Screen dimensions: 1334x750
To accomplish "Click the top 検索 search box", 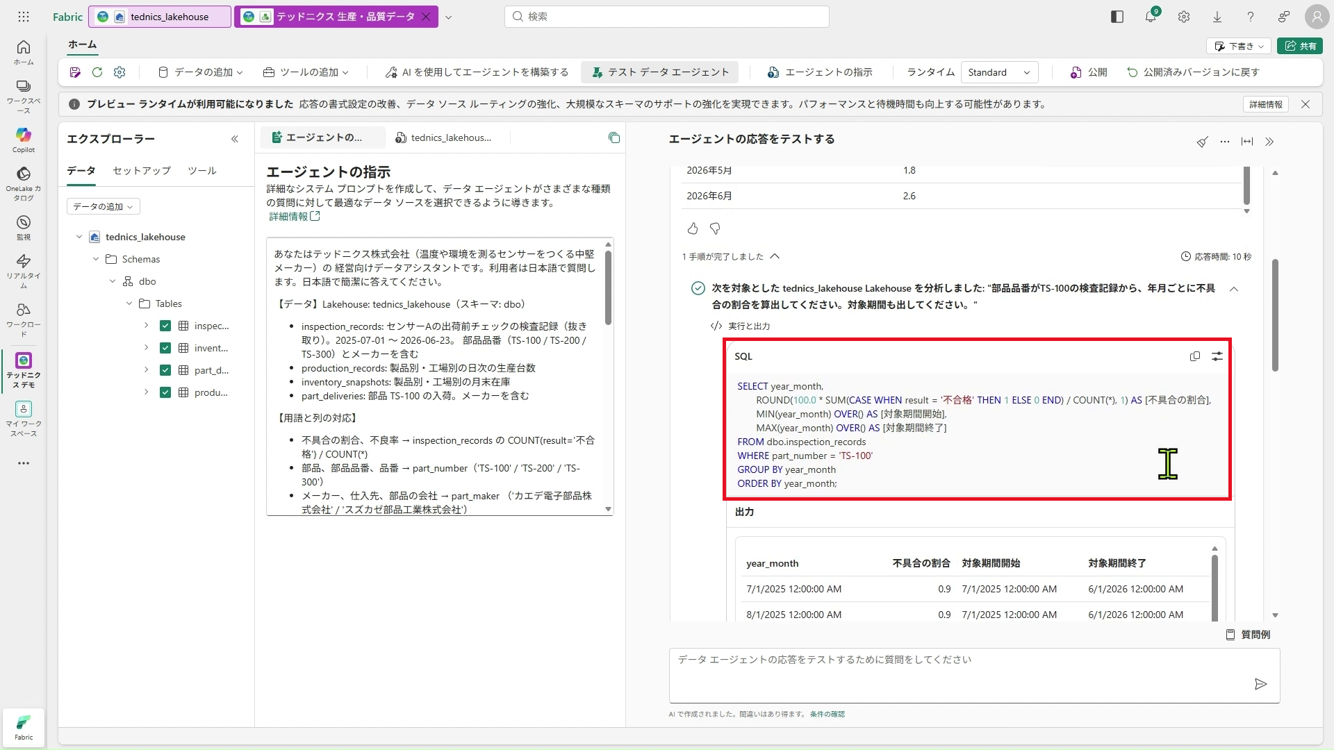I will [667, 17].
